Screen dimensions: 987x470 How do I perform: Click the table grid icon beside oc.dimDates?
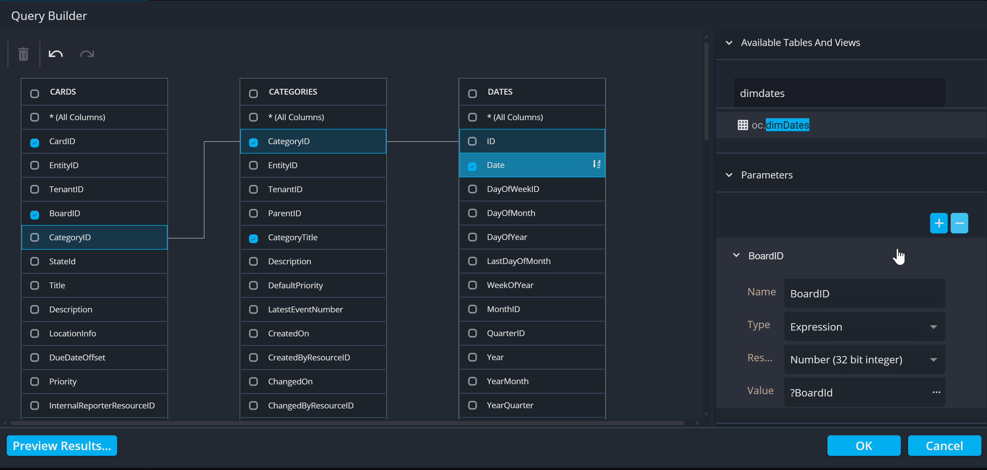point(743,125)
